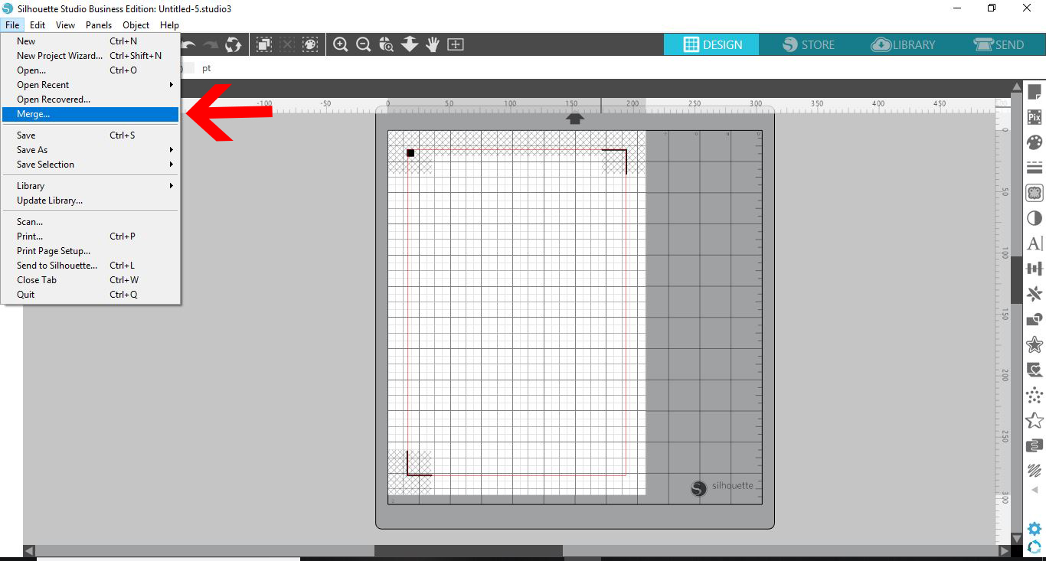The width and height of the screenshot is (1046, 561).
Task: Click the Select All toolbar icon
Action: 264,44
